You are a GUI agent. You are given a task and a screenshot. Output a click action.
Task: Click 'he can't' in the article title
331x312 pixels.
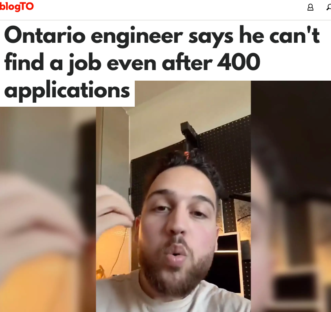click(279, 35)
